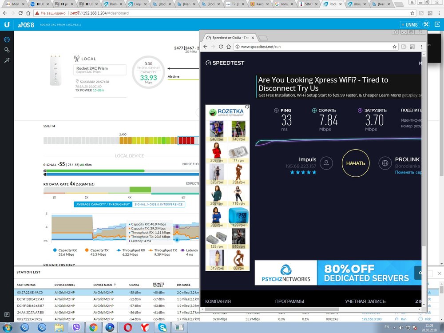Click the Поменять сервер link
This screenshot has width=444, height=333.
[408, 172]
